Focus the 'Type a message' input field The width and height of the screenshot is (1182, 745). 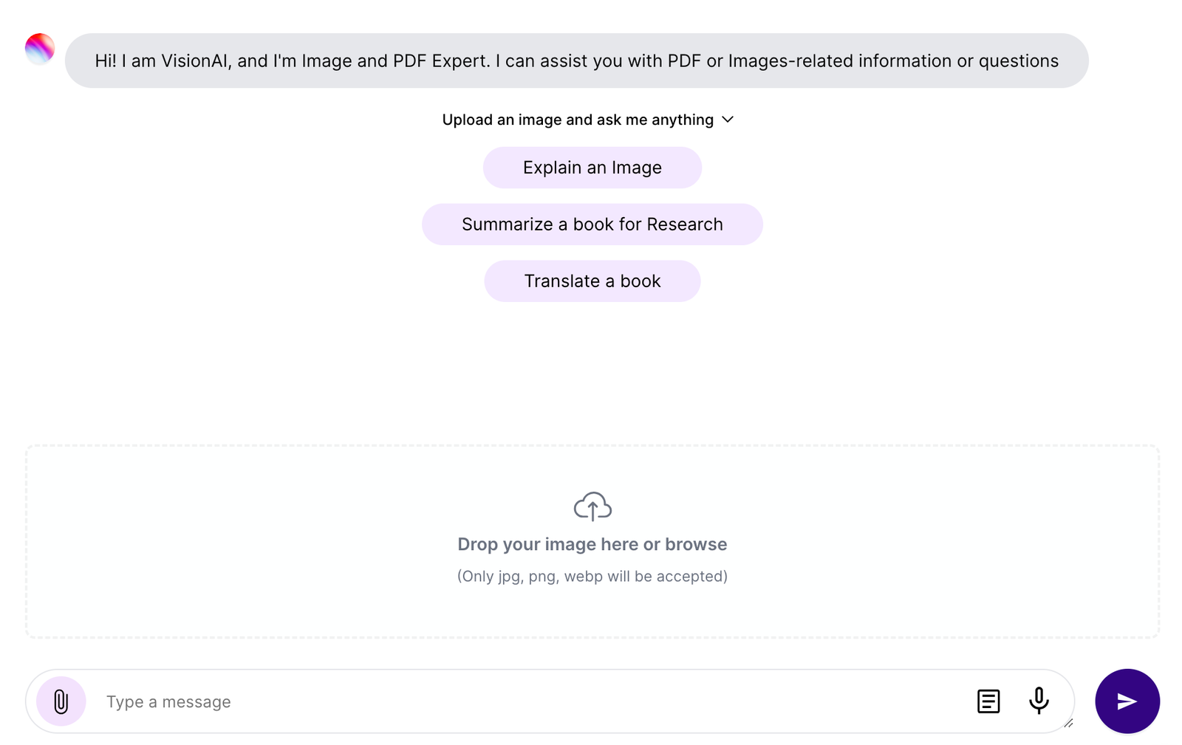(295, 701)
